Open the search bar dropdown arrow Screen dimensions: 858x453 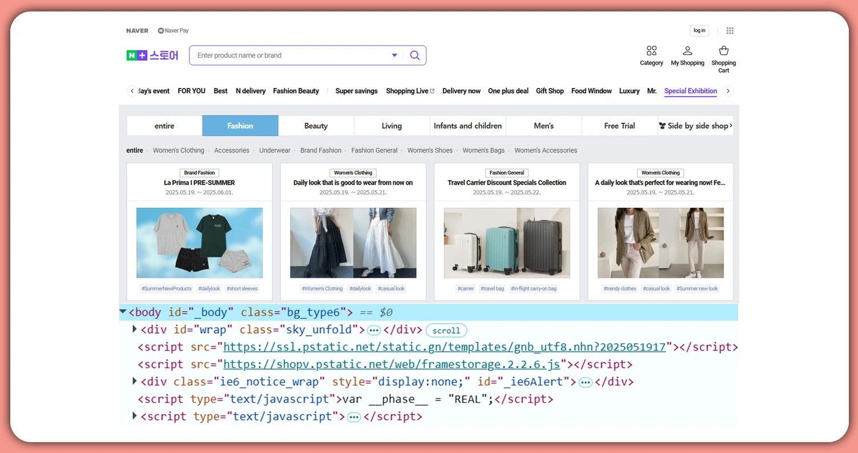point(394,55)
